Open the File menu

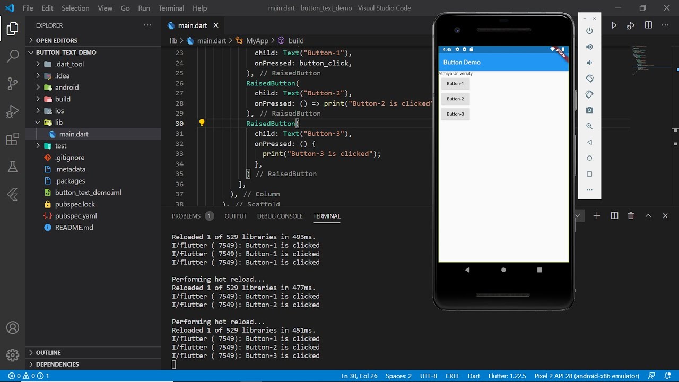[x=28, y=8]
